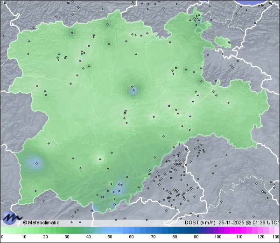
Task: Click the pale light spot in the south-central area
Action: tap(99, 160)
